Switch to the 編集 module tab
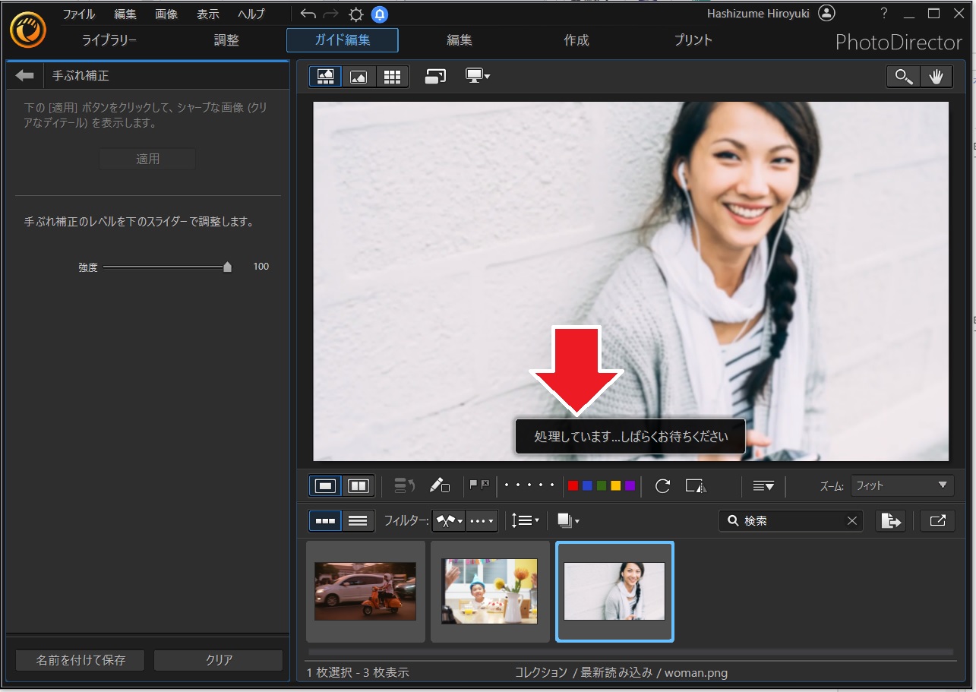This screenshot has width=976, height=692. (x=460, y=40)
